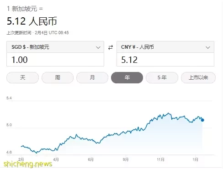Switch to the 上市以来 range
Viewport: 223px width, 169px height.
click(x=198, y=77)
